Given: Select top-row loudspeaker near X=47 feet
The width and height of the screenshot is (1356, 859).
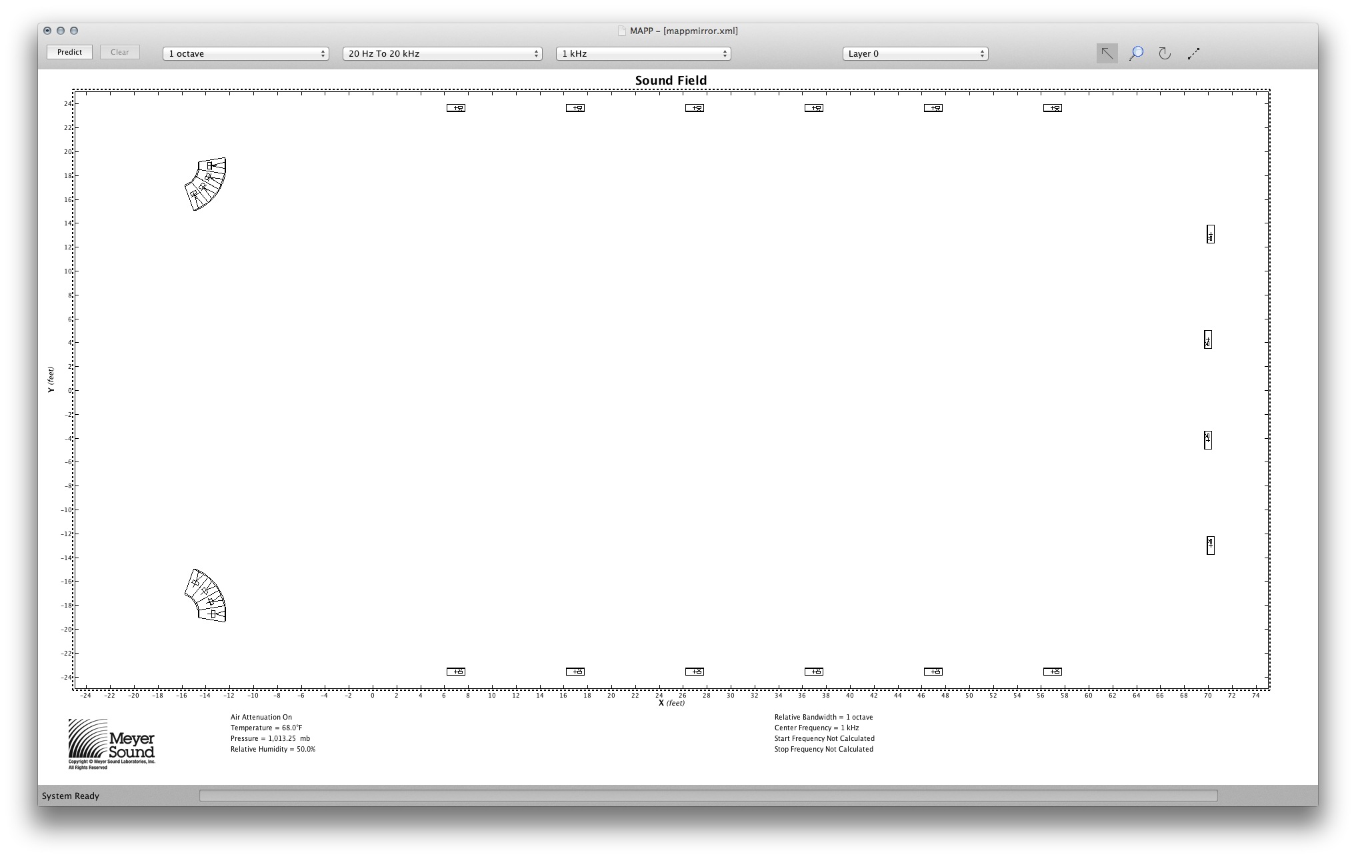Looking at the screenshot, I should point(933,108).
